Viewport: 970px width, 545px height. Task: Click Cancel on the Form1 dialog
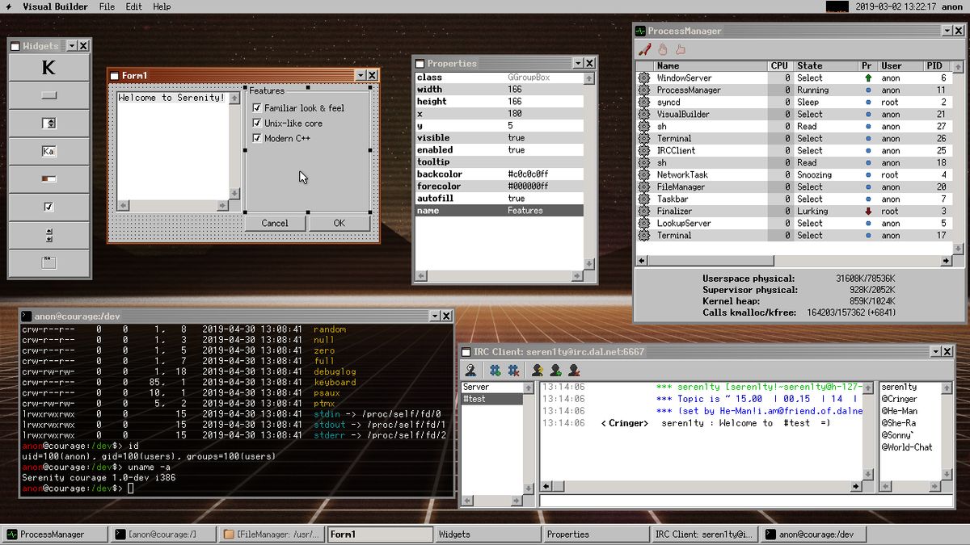[276, 222]
